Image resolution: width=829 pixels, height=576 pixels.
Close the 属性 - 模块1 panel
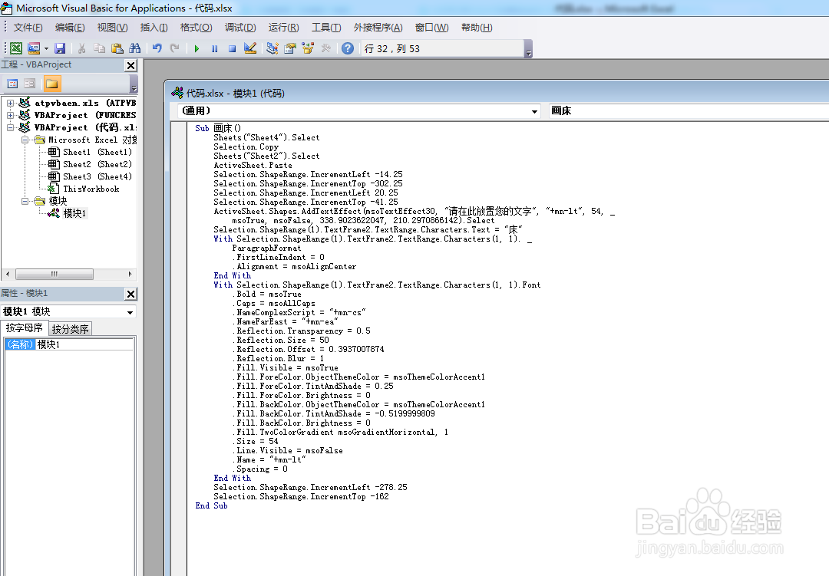[130, 294]
